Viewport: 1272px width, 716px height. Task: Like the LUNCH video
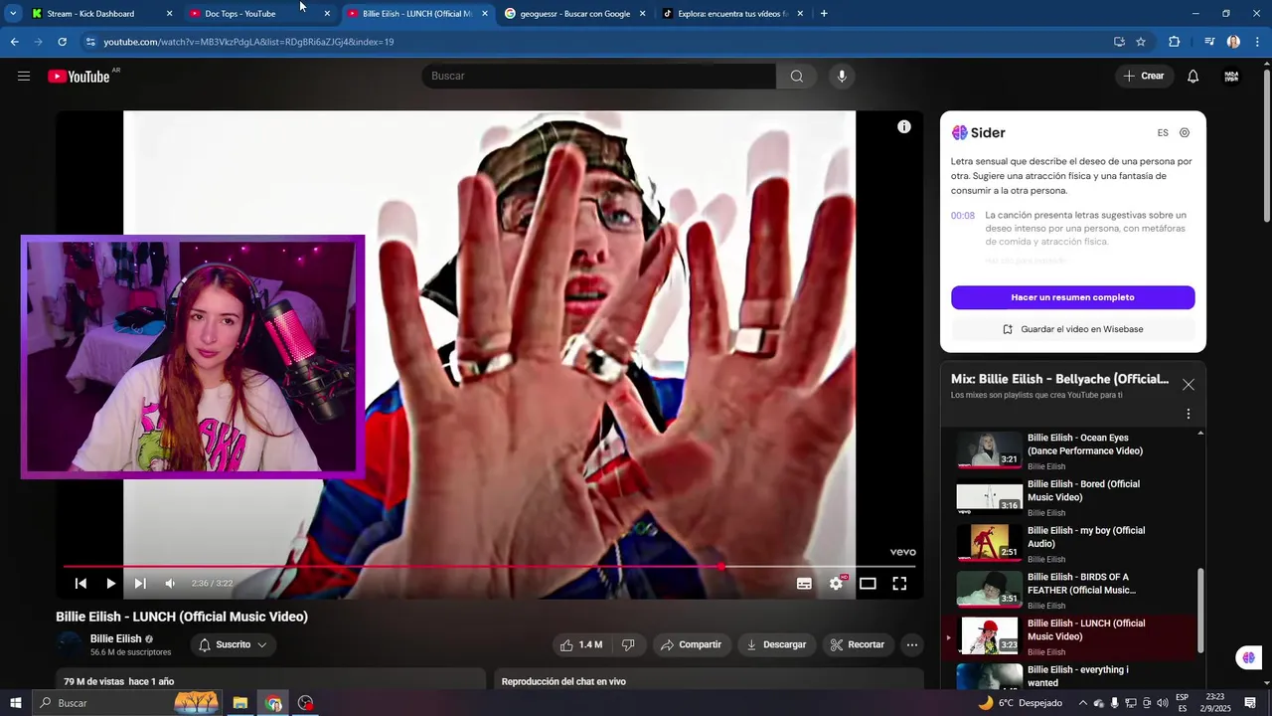point(581,644)
